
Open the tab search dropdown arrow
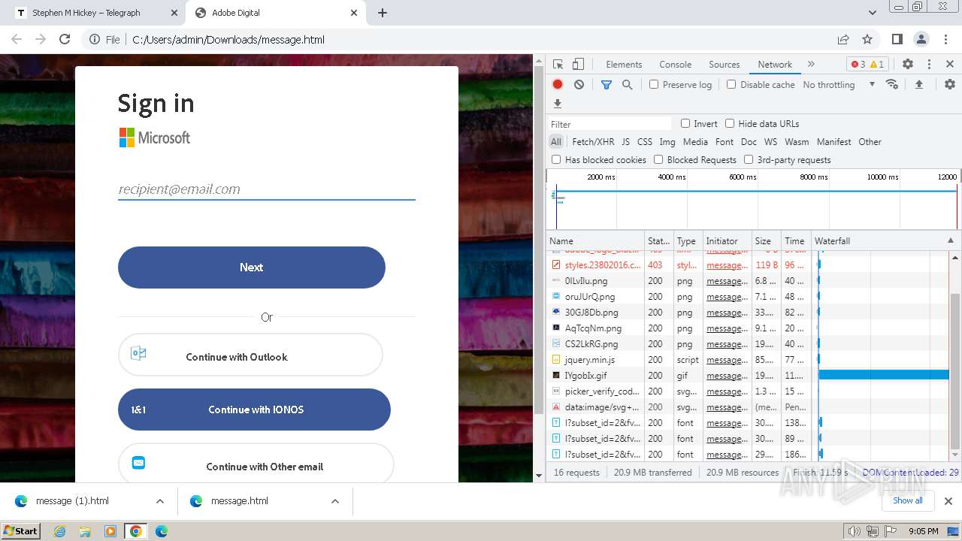tap(873, 13)
